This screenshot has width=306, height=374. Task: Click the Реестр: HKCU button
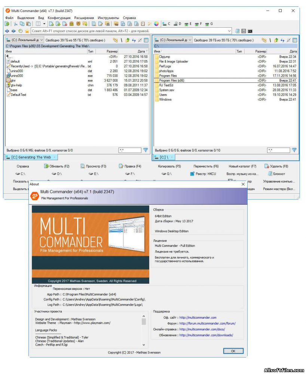203,174
